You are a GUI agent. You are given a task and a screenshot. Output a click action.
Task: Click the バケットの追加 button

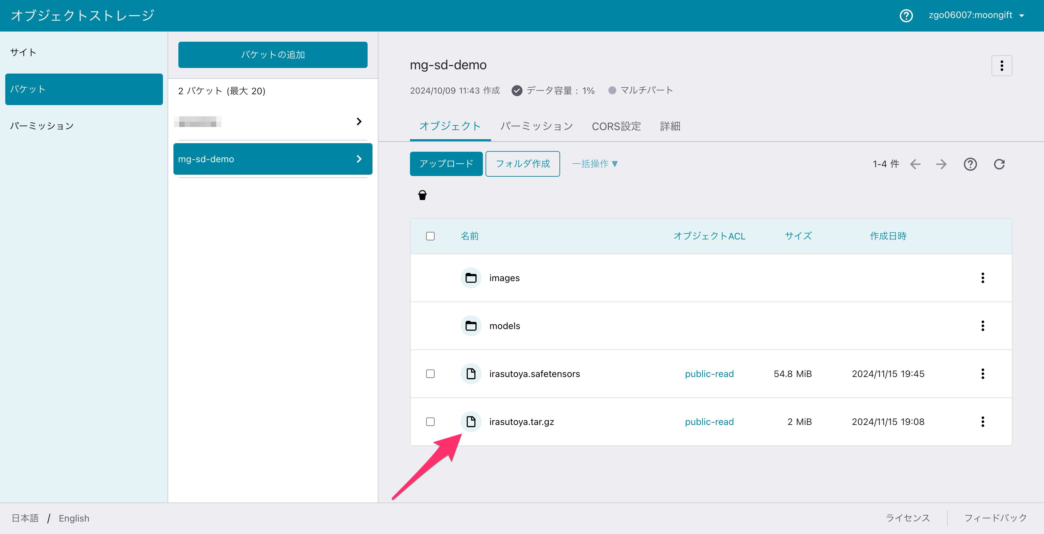point(273,55)
